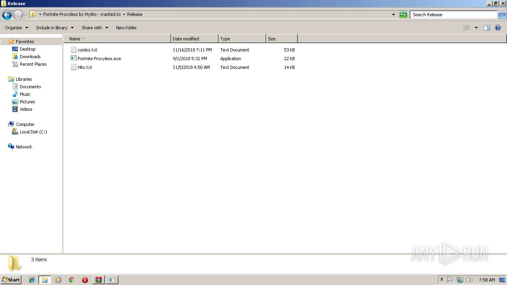This screenshot has height=285, width=507.
Task: Open the Pictures library
Action: coord(27,102)
